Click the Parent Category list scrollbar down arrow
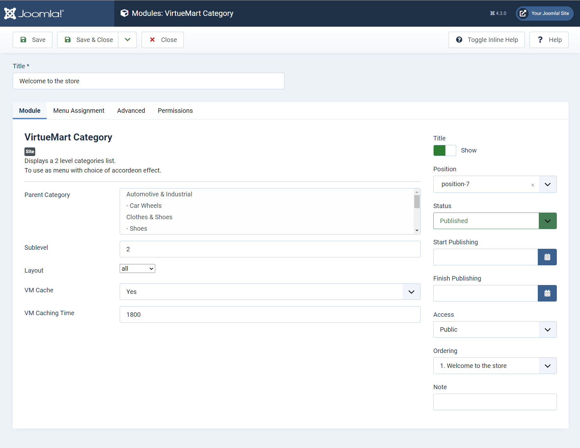 [x=417, y=231]
